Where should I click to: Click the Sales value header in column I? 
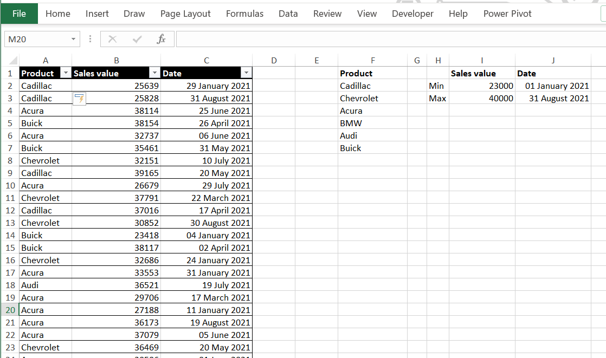[x=482, y=73]
